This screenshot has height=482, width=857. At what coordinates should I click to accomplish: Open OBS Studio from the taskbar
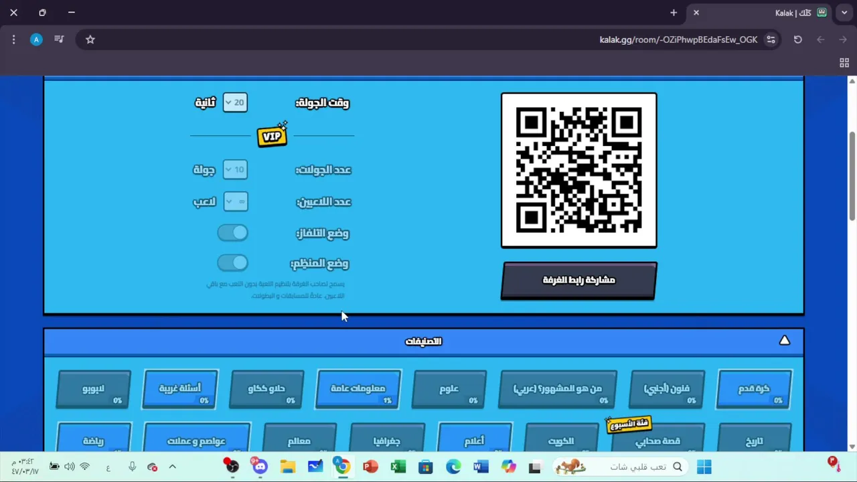(232, 467)
